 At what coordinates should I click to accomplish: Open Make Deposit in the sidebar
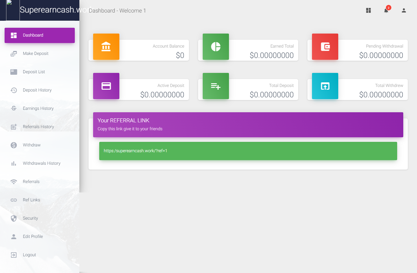point(35,54)
